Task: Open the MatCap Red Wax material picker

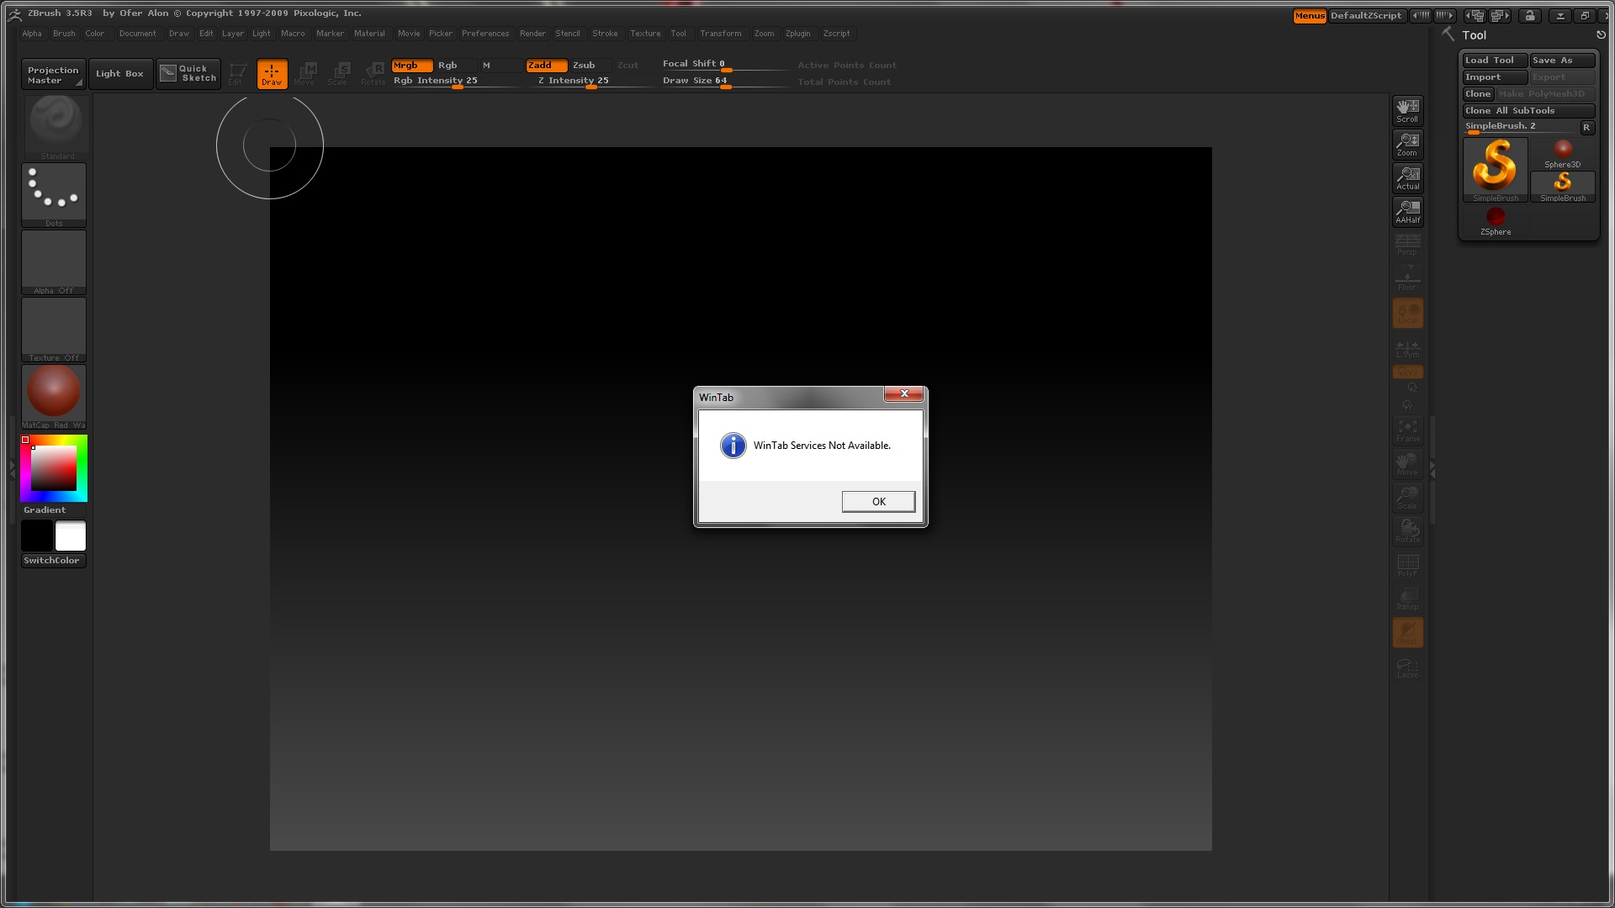Action: 54,397
